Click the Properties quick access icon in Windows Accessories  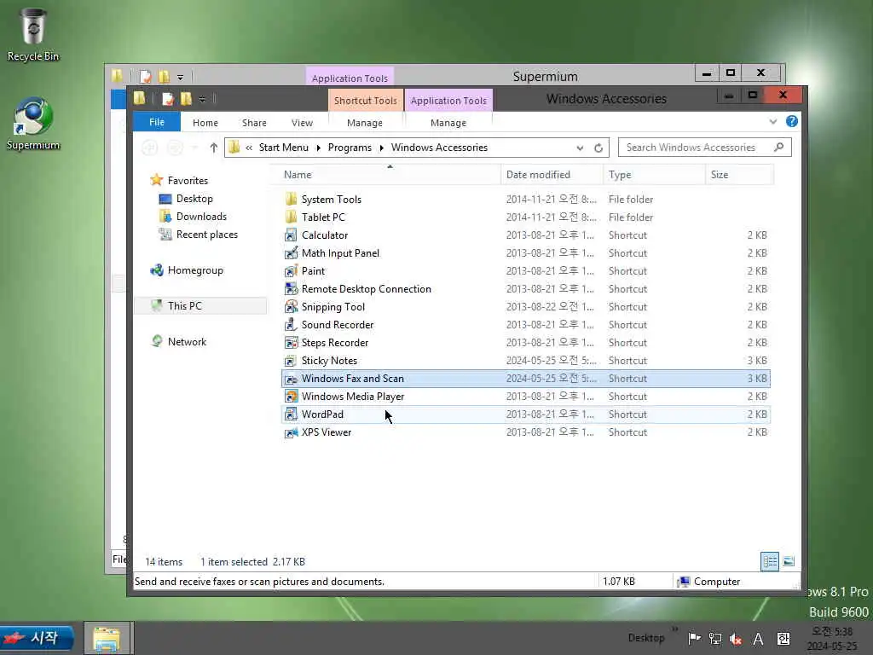[x=168, y=99]
